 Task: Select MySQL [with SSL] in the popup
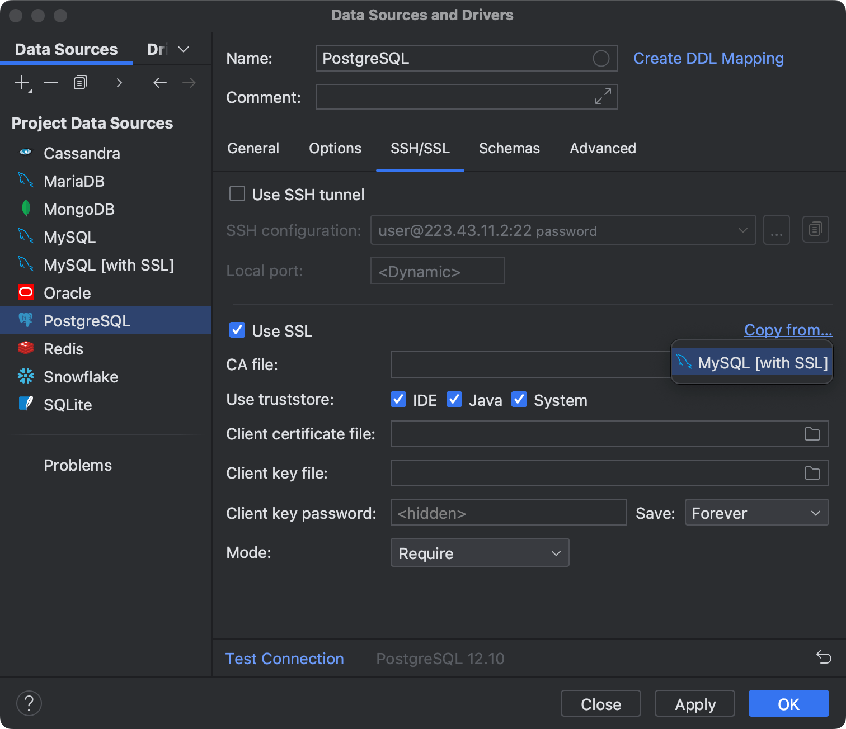click(752, 363)
